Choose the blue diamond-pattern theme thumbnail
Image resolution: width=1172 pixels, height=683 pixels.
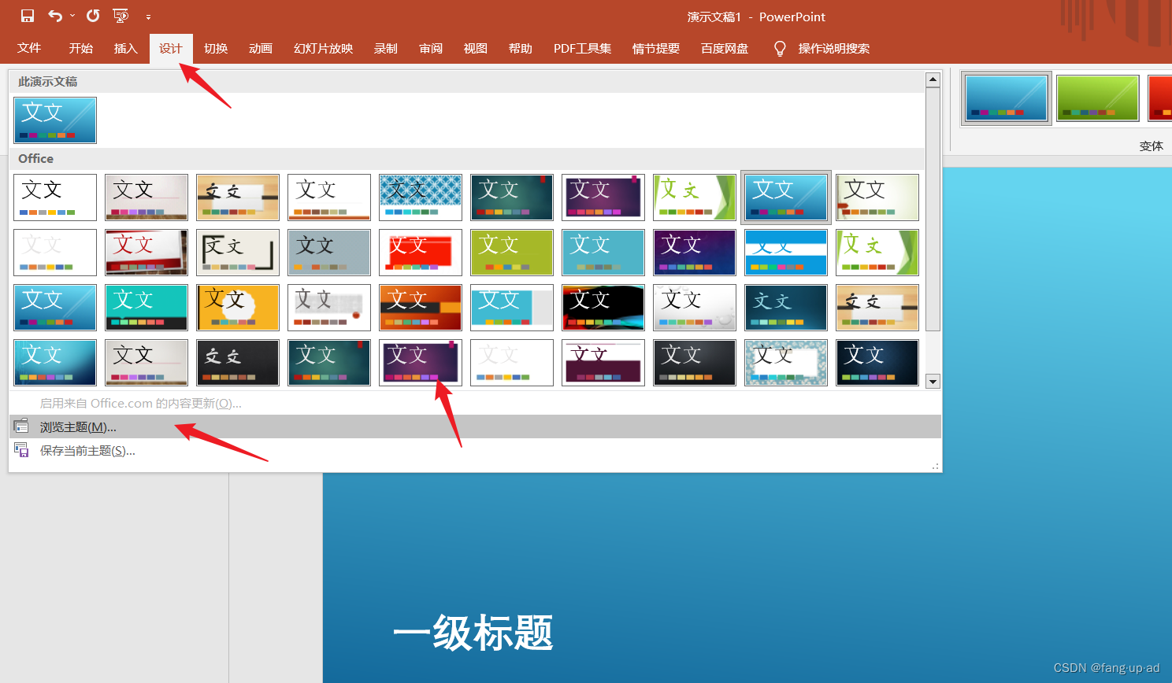[421, 198]
